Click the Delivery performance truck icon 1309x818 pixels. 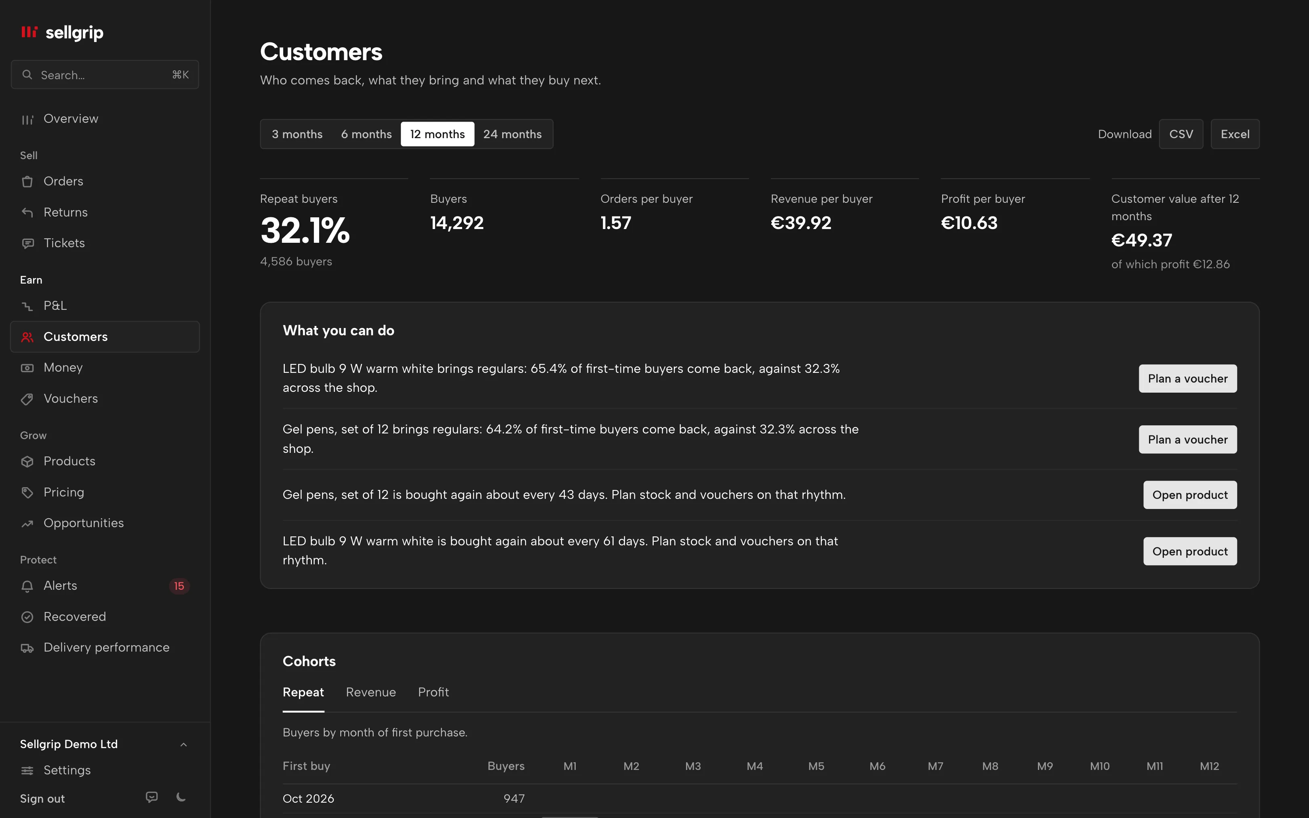[27, 648]
